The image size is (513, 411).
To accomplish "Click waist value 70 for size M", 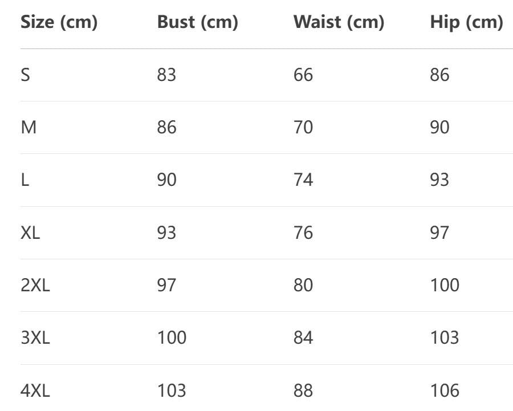I will tap(303, 127).
